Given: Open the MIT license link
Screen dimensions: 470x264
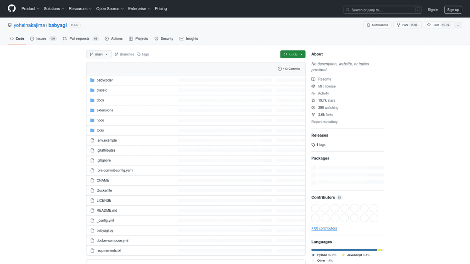Looking at the screenshot, I should 326,86.
